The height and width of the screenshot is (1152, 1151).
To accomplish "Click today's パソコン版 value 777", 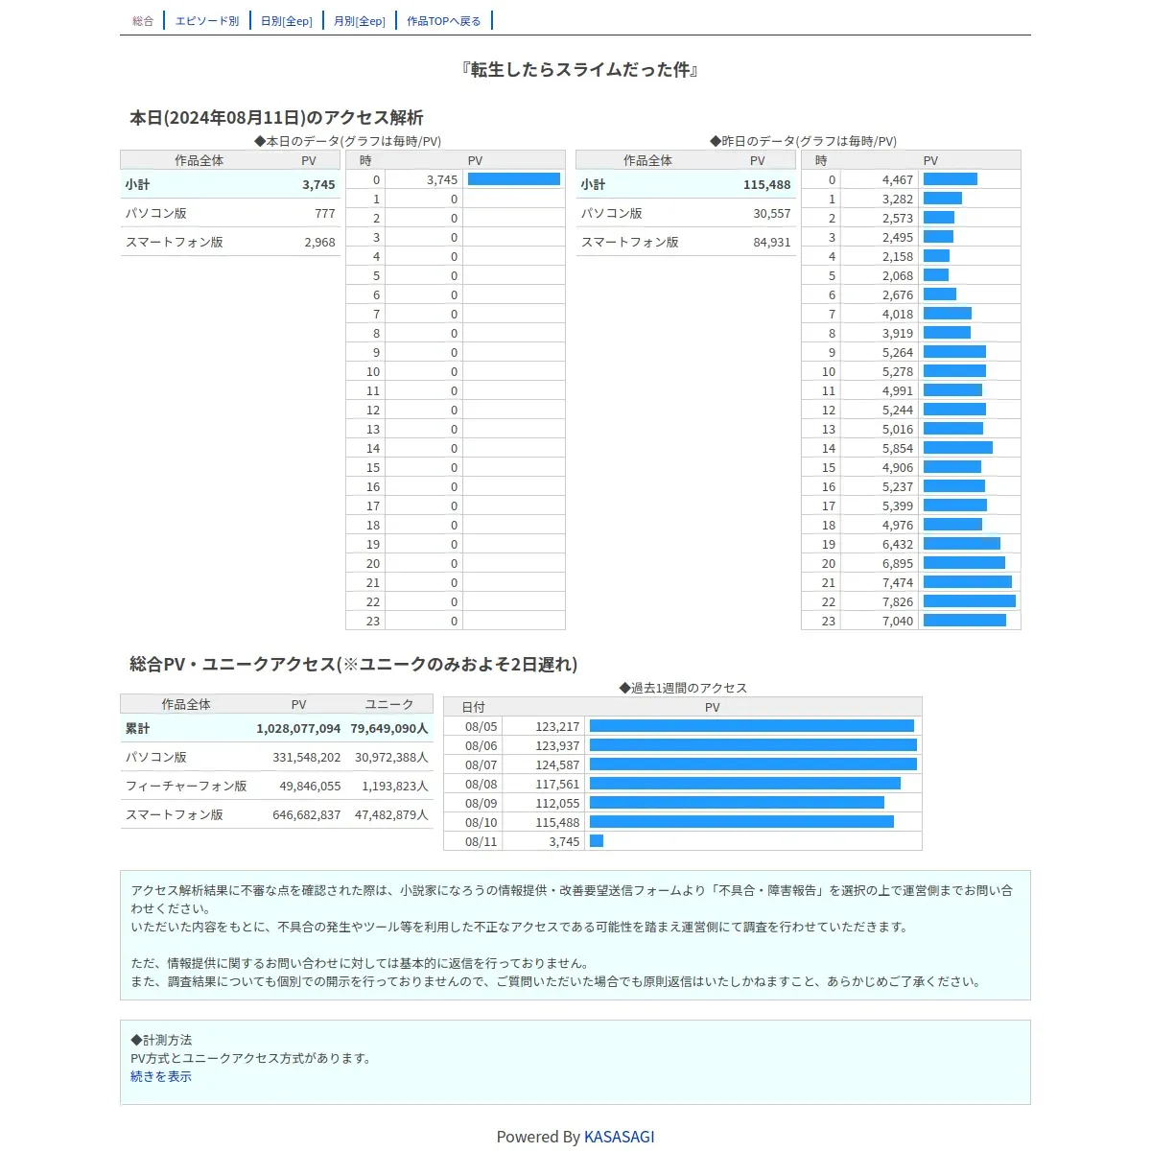I will [x=325, y=213].
